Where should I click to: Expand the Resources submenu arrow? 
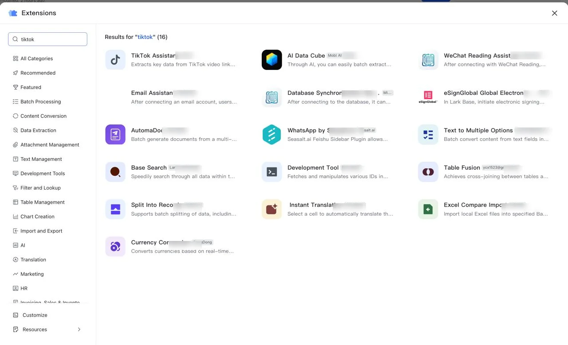(x=79, y=329)
